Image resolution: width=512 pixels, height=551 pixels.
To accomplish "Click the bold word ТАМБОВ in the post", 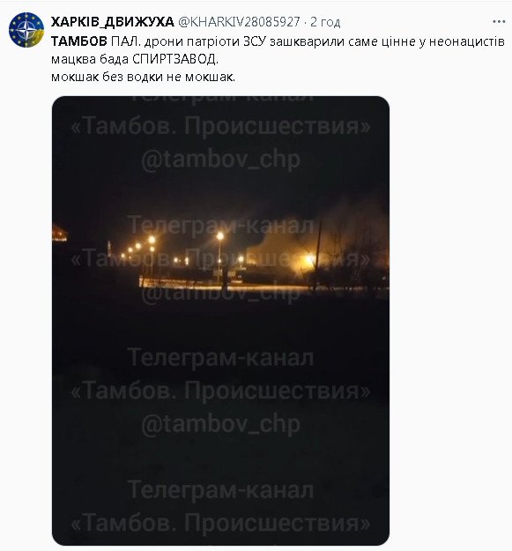I will (x=79, y=41).
